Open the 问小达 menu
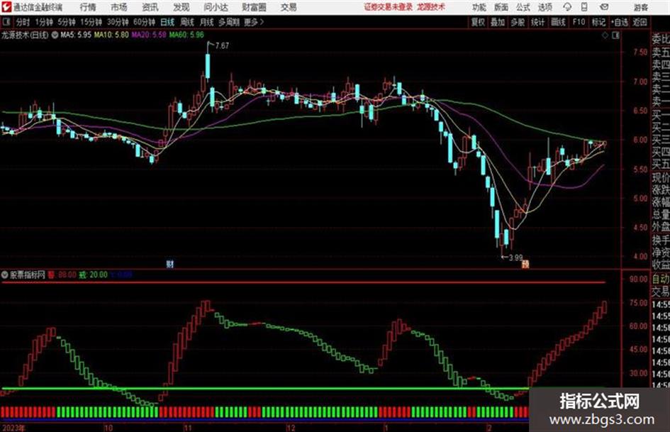Image resolution: width=670 pixels, height=432 pixels. click(x=216, y=7)
